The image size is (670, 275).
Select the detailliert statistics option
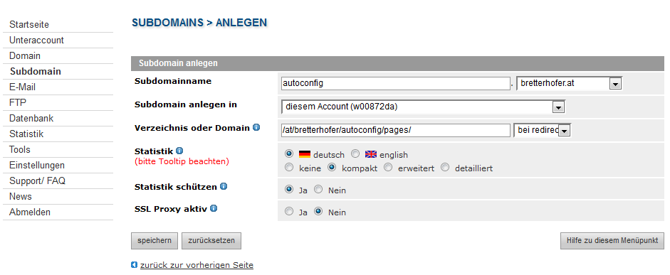coord(445,167)
